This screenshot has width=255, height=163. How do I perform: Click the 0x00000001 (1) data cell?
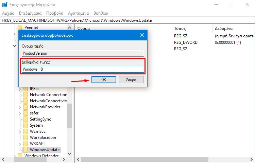coord(228,42)
